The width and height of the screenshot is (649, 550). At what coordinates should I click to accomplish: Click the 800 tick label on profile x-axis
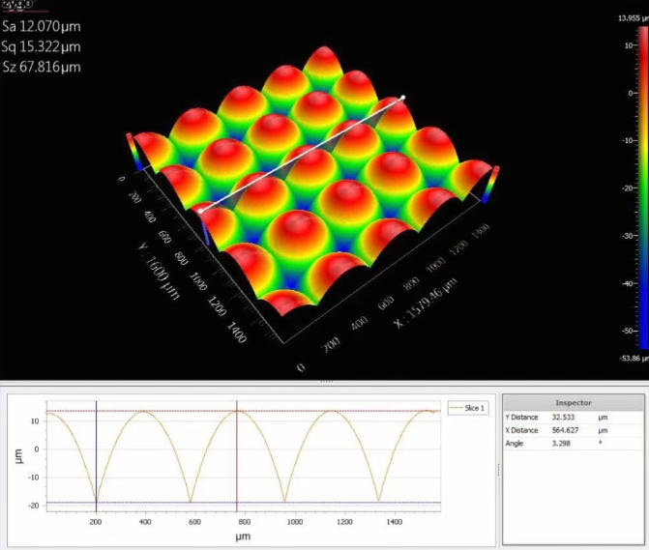pos(245,522)
